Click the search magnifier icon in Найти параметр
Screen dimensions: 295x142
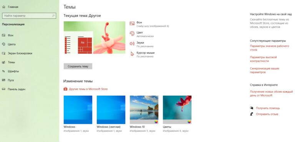tap(53, 16)
